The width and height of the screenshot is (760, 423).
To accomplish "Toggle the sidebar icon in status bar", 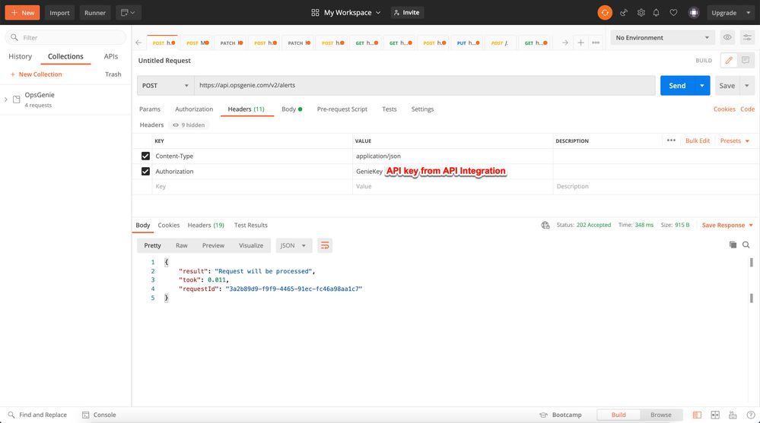I will (x=697, y=415).
